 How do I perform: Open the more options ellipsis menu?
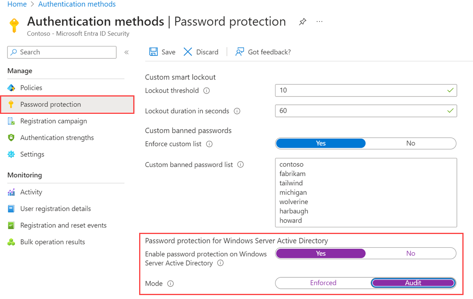coord(319,22)
